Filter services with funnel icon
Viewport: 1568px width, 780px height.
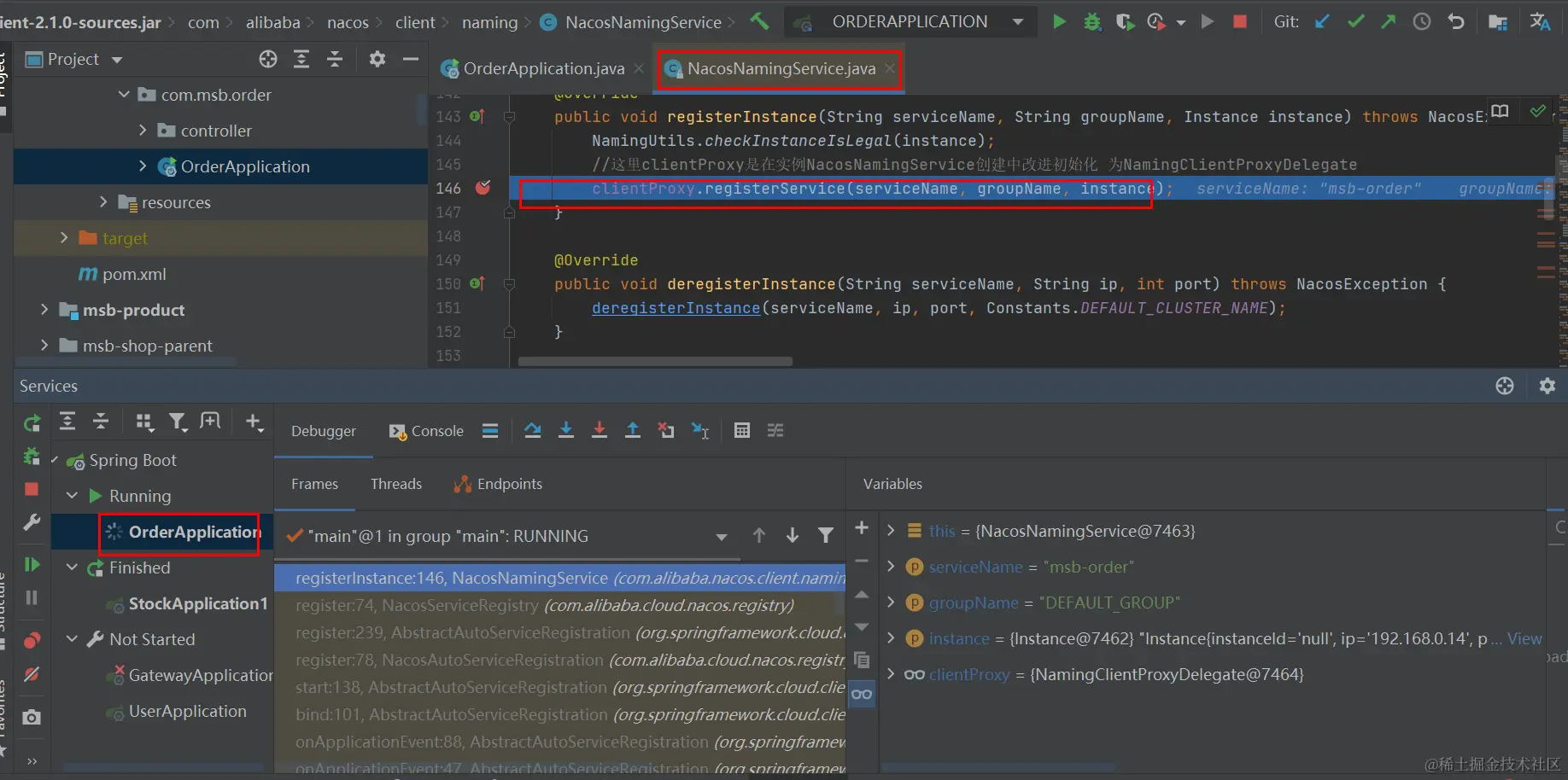point(177,422)
